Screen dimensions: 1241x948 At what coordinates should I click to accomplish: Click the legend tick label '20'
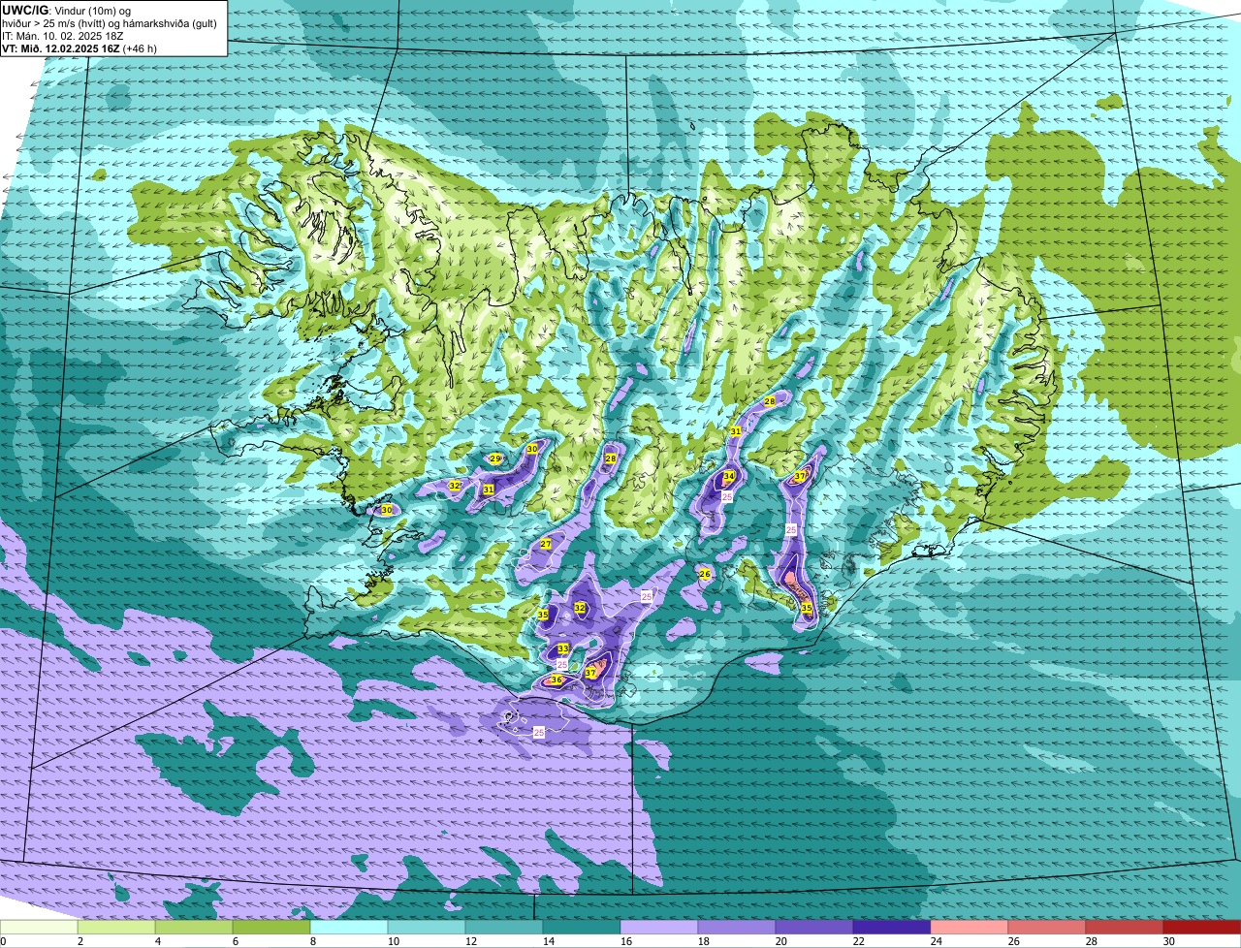tap(780, 941)
